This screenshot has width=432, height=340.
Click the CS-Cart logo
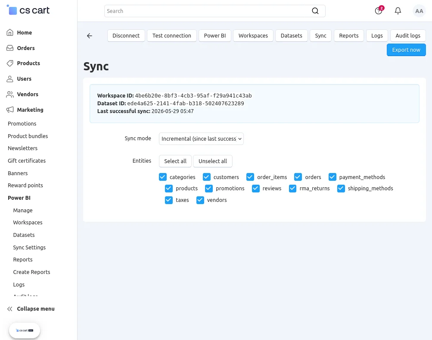point(28,10)
